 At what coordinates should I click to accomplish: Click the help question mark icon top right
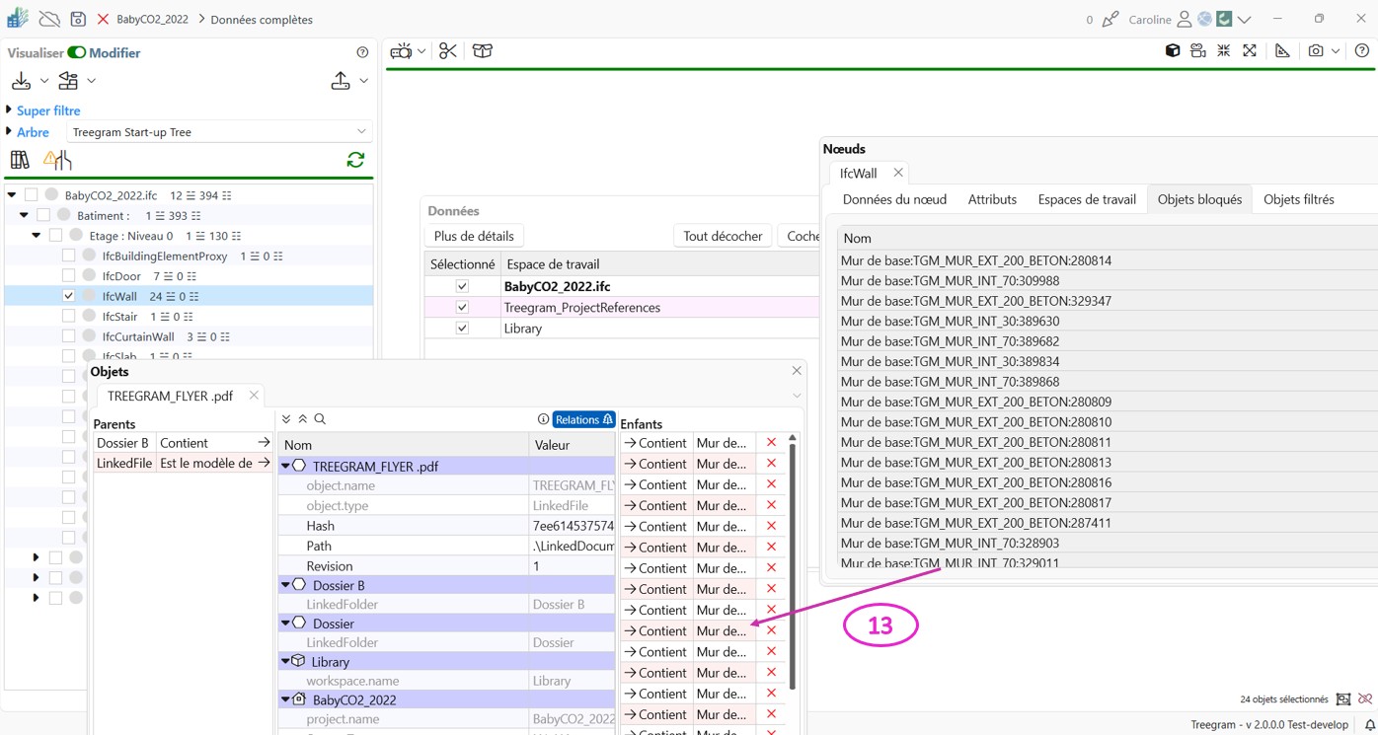[1361, 51]
